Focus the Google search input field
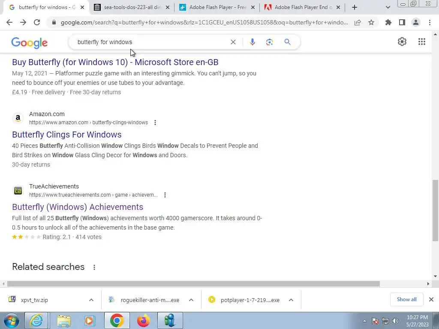The height and width of the screenshot is (329, 439). tap(151, 42)
